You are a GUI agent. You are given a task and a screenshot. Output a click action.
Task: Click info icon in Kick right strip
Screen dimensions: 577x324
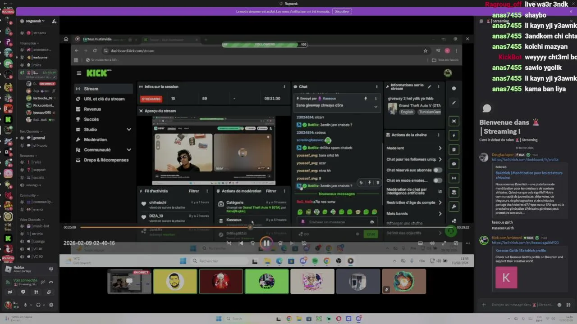[454, 88]
